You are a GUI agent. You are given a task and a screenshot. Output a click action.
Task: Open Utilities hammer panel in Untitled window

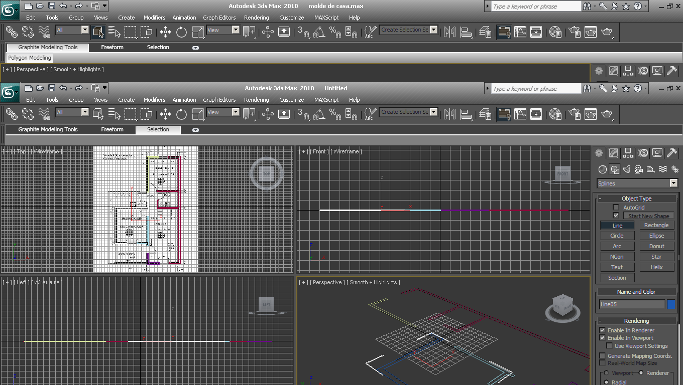(x=672, y=153)
